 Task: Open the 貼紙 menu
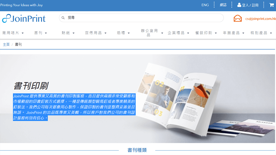click(66, 33)
